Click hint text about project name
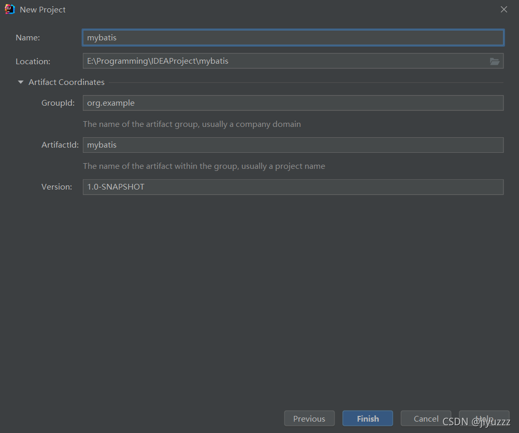Viewport: 519px width, 433px height. pos(204,166)
